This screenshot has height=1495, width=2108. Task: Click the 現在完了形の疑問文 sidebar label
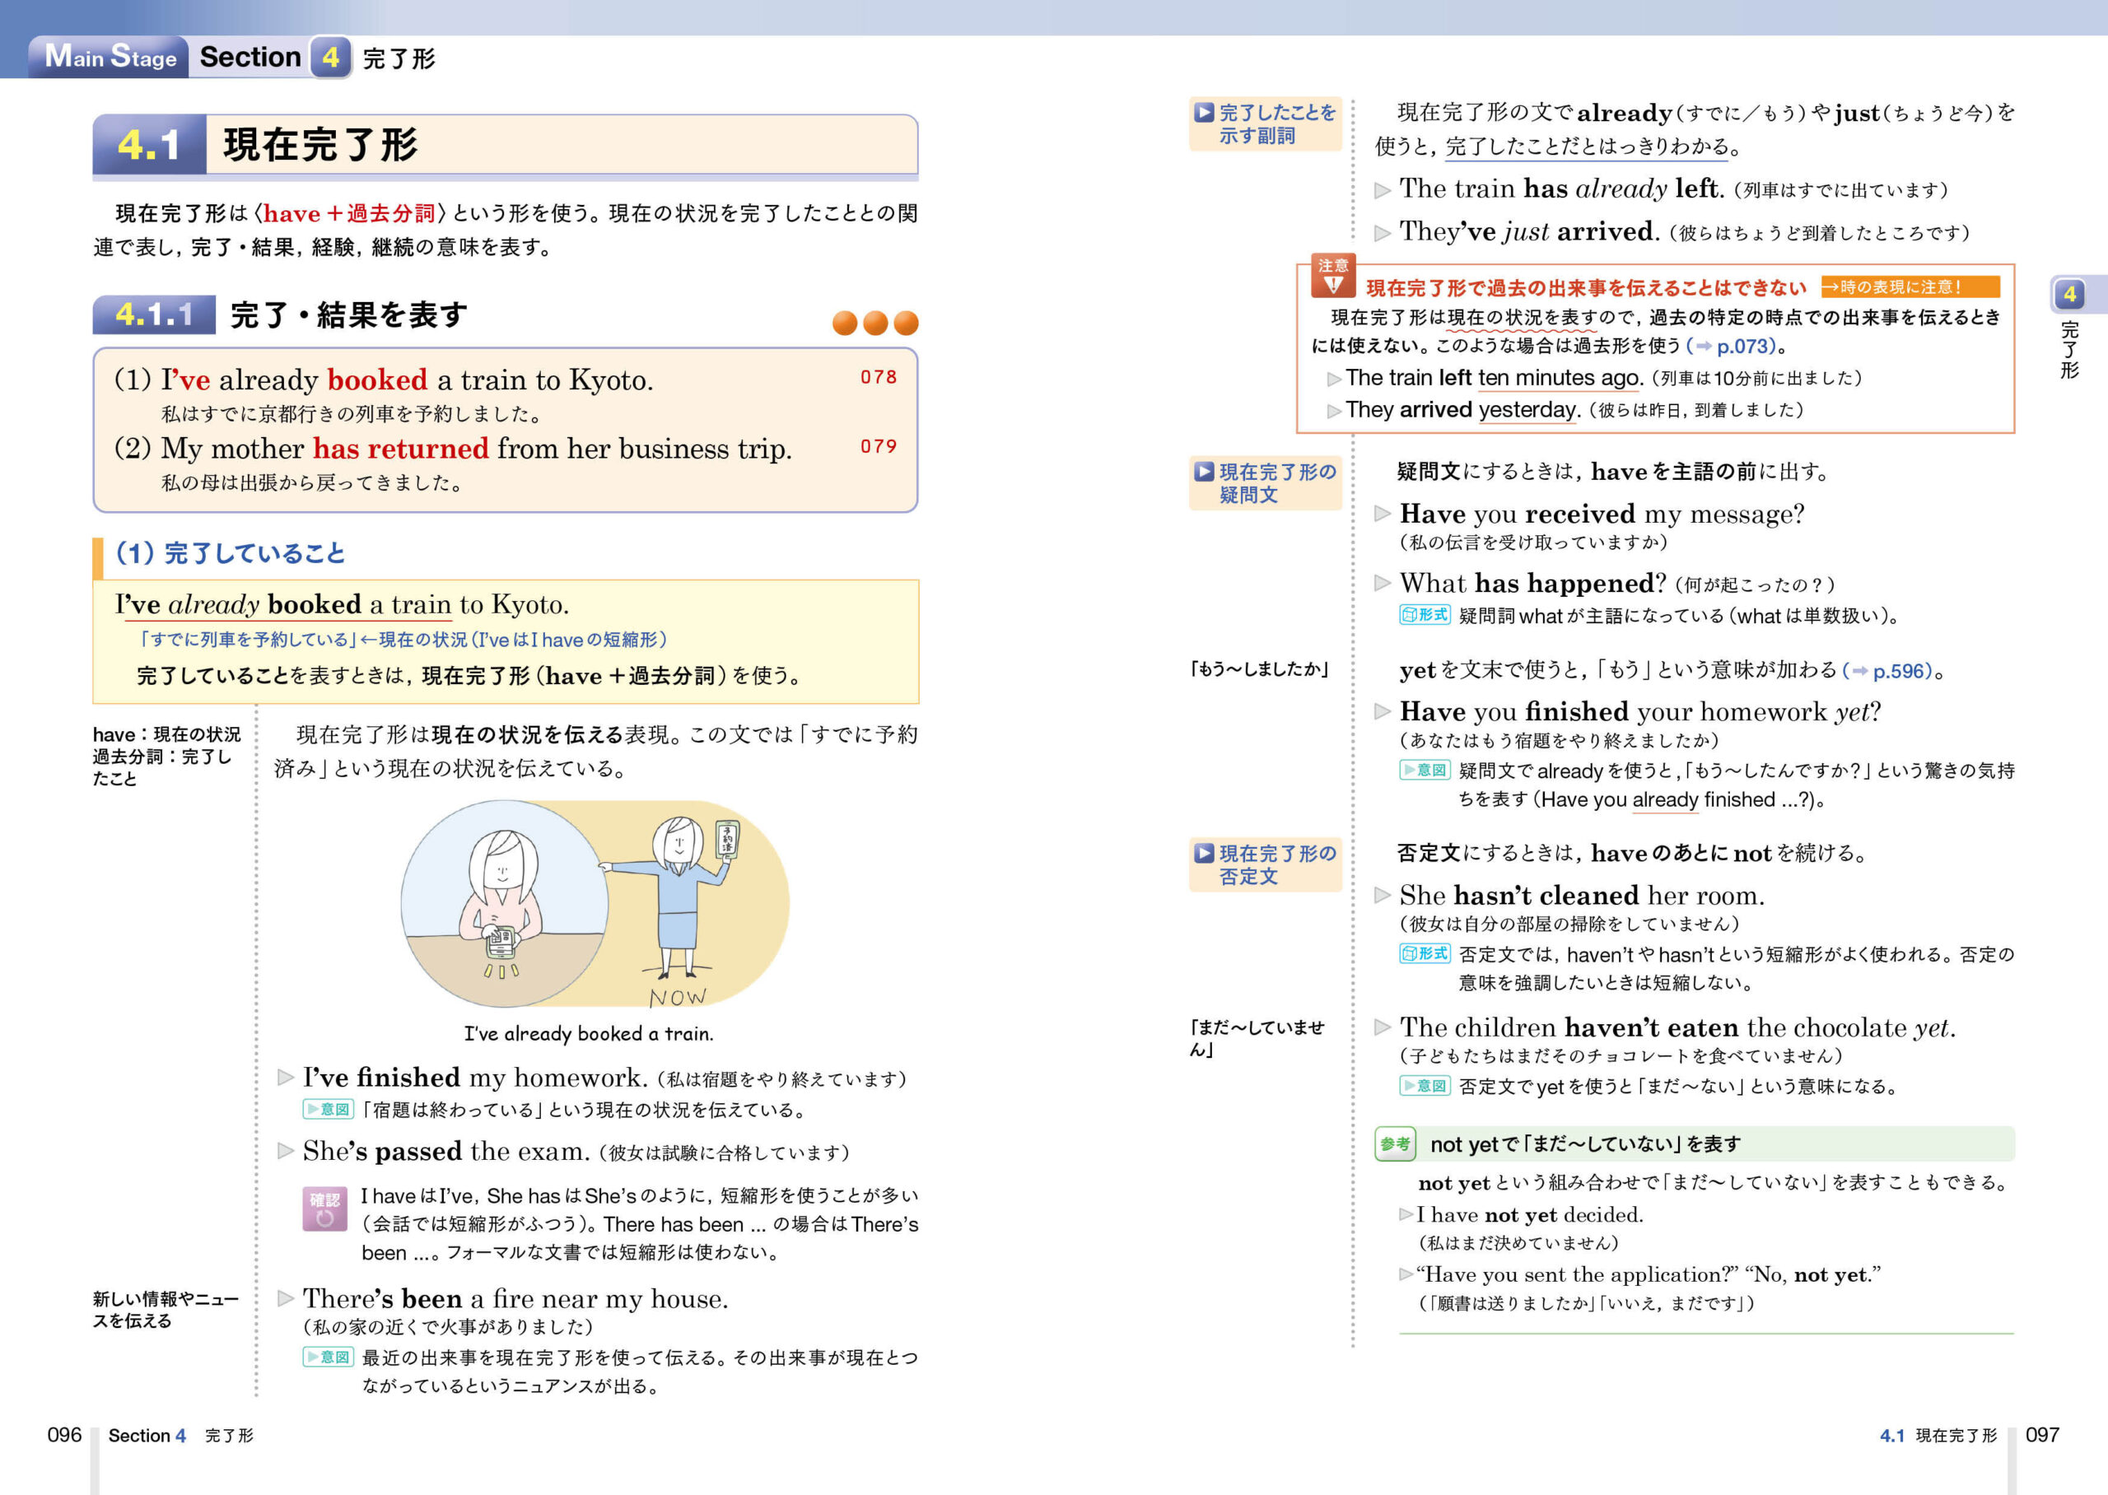pyautogui.click(x=1266, y=483)
